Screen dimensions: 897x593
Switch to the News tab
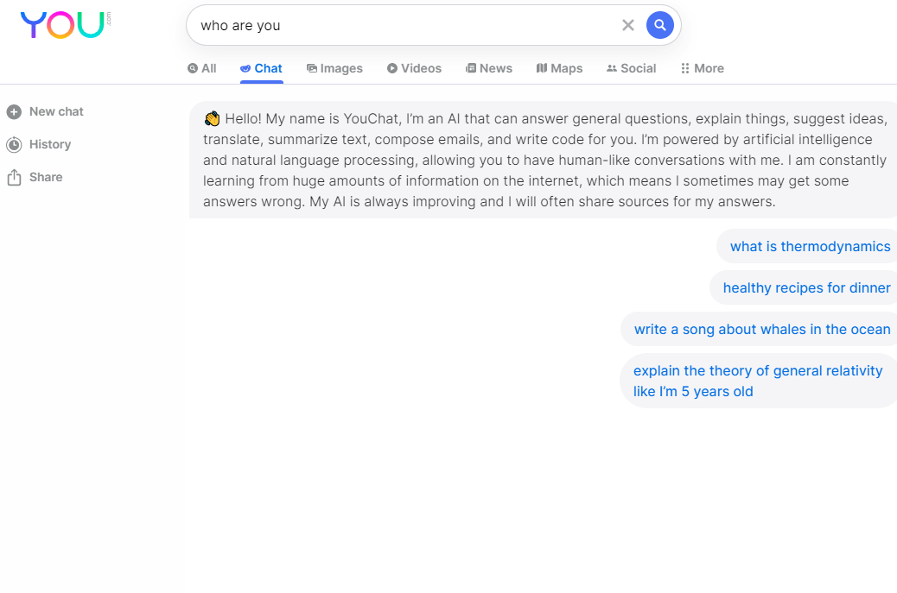click(x=489, y=68)
